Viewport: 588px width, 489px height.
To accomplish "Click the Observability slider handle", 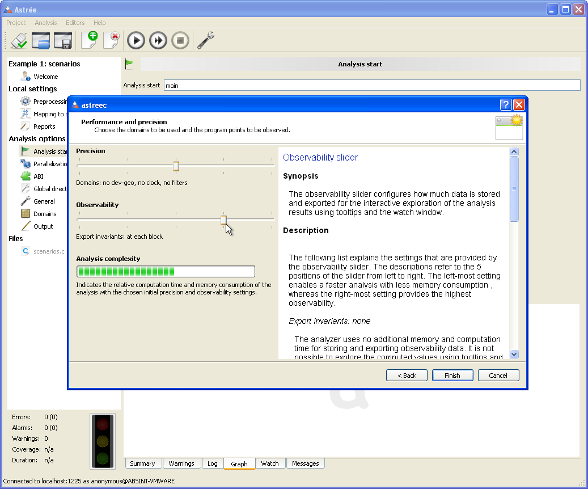I will pyautogui.click(x=223, y=220).
